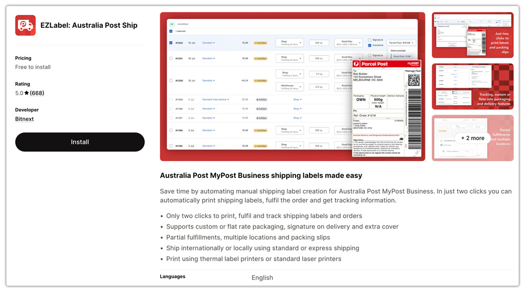This screenshot has height=292, width=524.
Task: Click the 'Ship internationally or locally' bullet
Action: pos(263,248)
